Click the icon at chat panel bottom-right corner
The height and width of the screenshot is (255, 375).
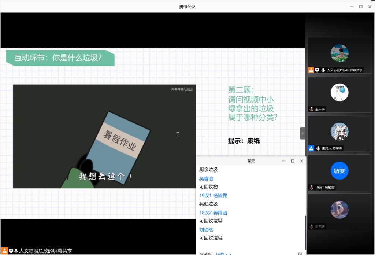tap(300, 254)
